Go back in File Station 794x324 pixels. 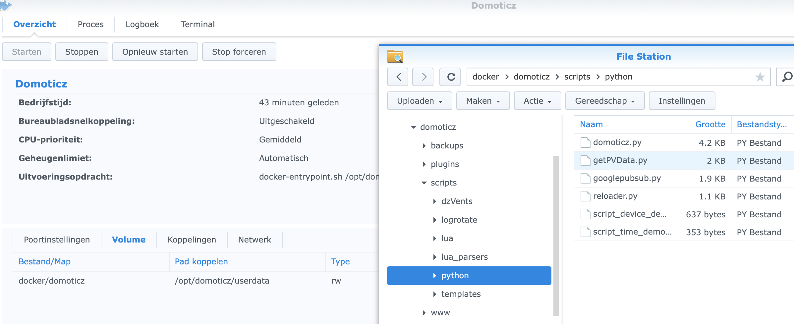click(398, 77)
